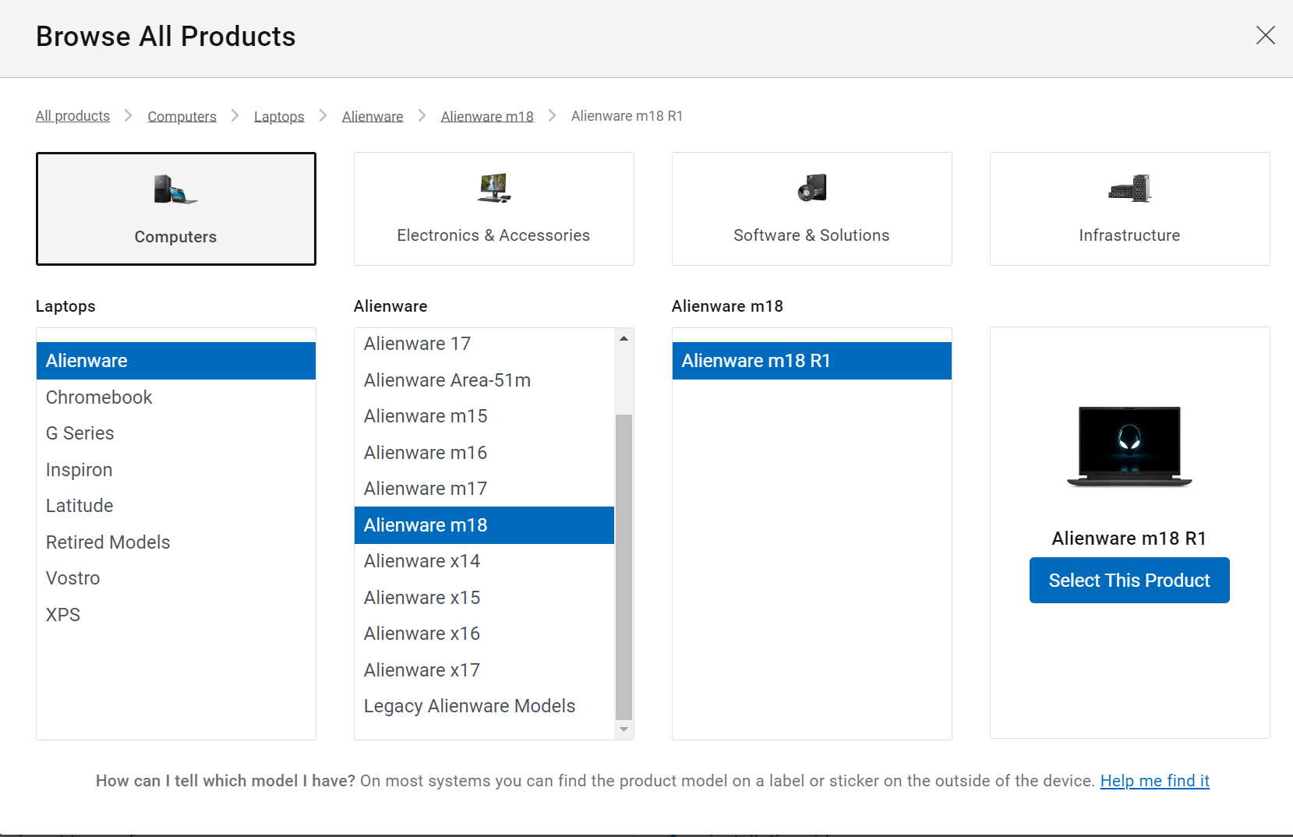Open the Electronics & Accessories category
This screenshot has width=1293, height=837.
pos(493,209)
